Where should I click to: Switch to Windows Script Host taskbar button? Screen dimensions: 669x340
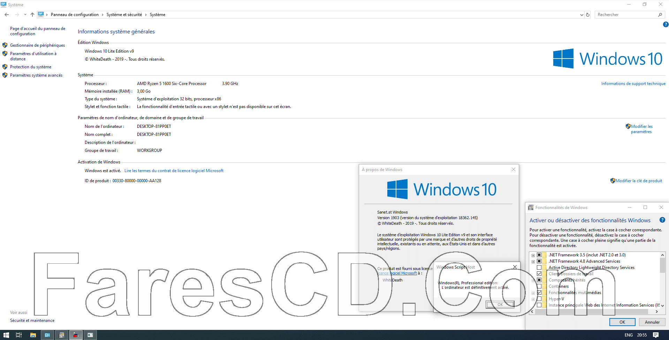point(76,335)
